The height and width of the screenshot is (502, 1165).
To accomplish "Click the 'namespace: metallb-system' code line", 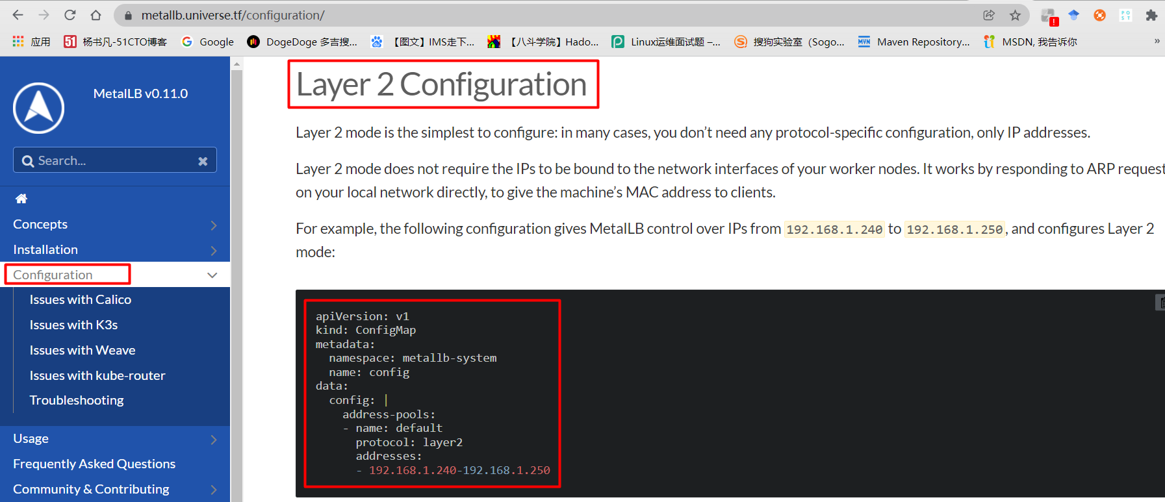I will click(413, 358).
